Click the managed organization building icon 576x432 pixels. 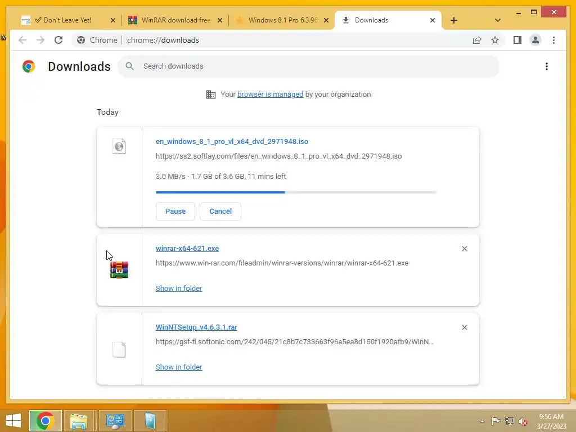click(211, 94)
